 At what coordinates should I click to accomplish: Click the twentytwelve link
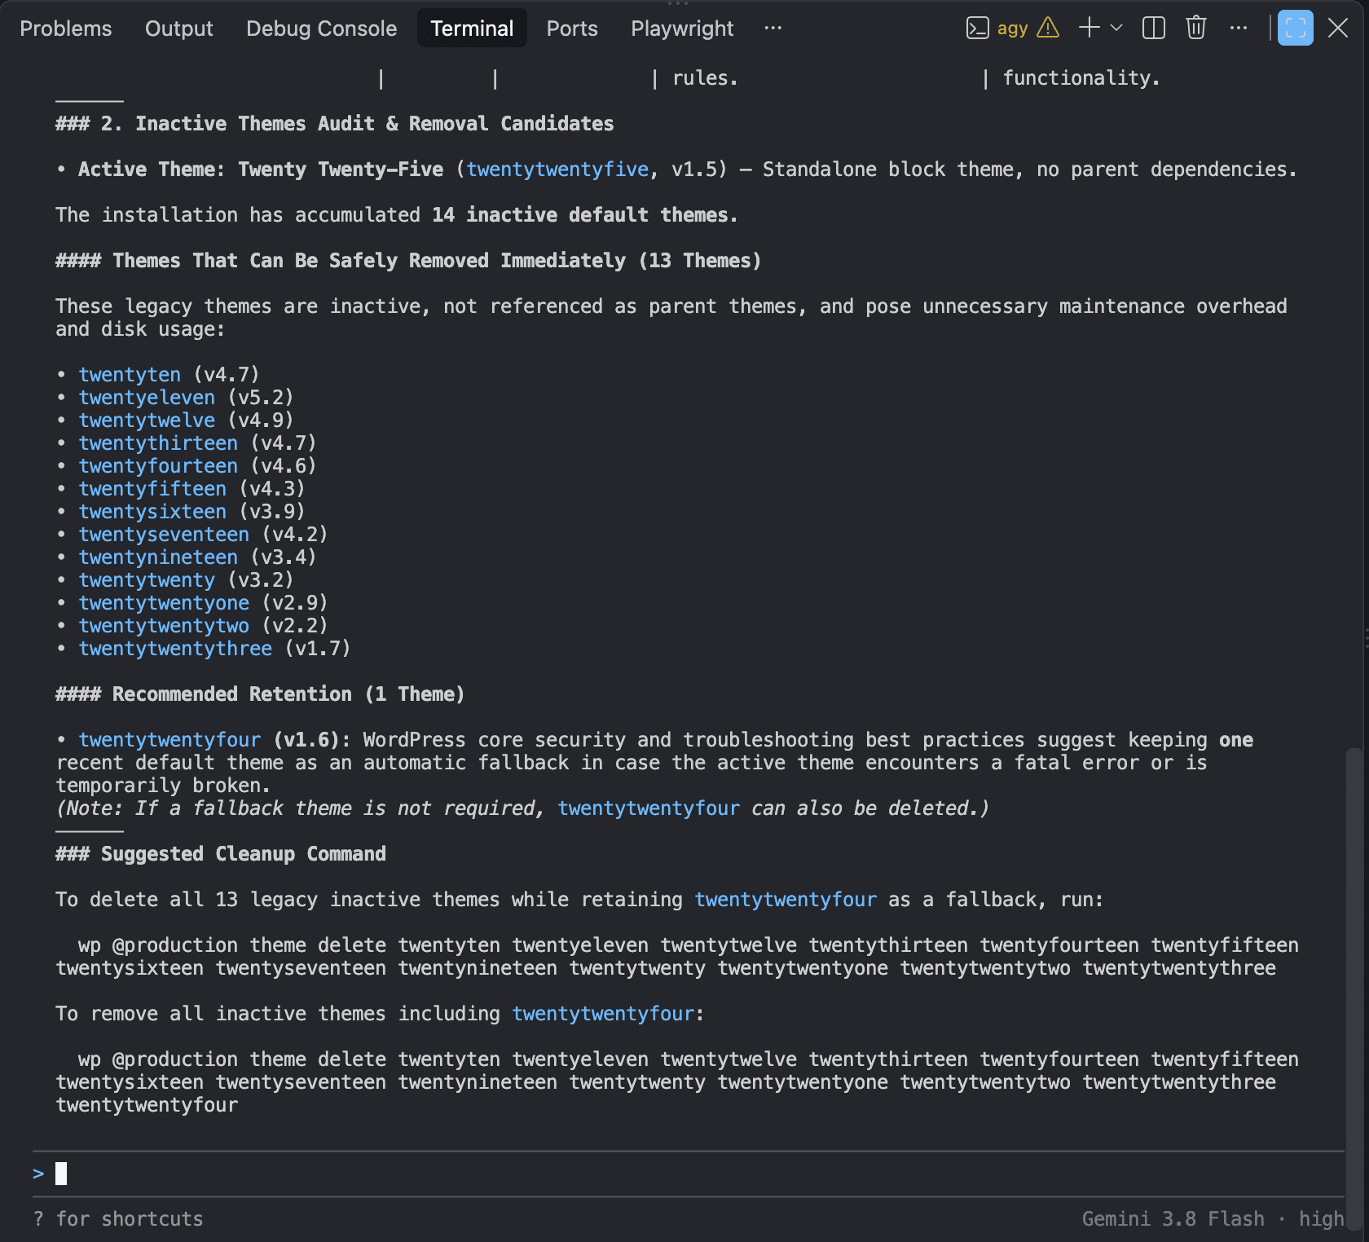tap(147, 421)
